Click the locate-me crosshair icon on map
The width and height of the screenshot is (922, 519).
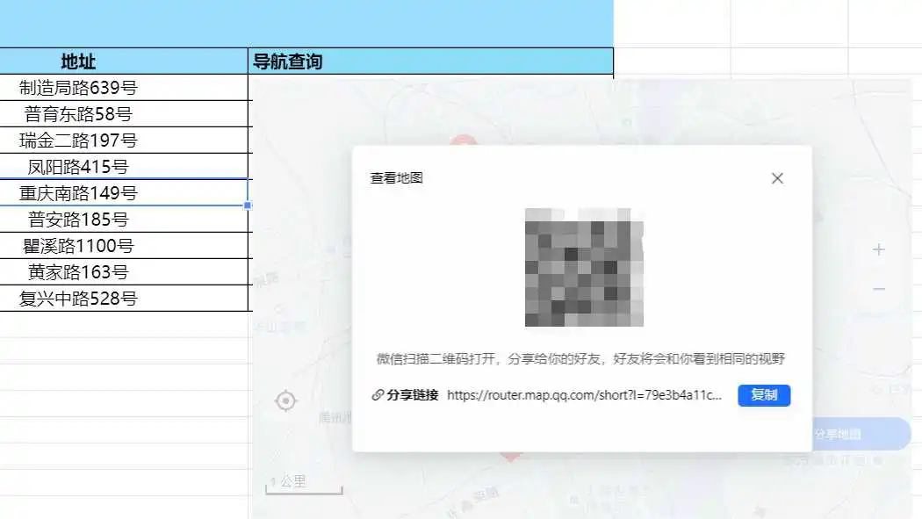pos(285,400)
